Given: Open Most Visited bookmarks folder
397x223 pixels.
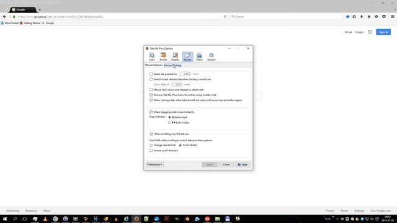Looking at the screenshot, I should coord(10,23).
